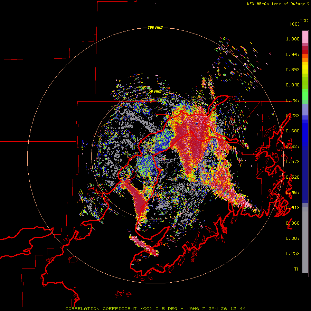Click the 0.947 legend value
This screenshot has width=311, height=311.
293,54
